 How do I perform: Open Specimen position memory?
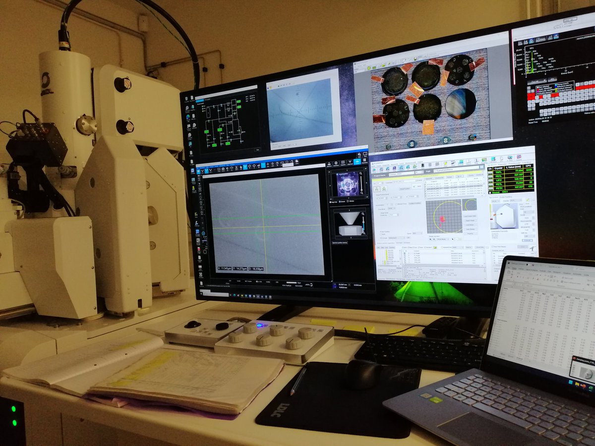[x=340, y=243]
